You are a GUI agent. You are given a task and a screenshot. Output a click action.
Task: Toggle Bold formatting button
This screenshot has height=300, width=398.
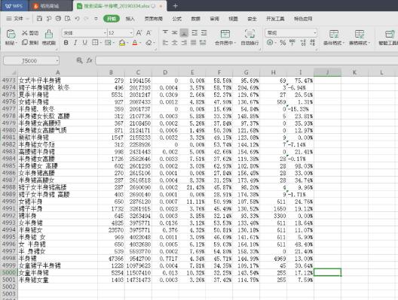(x=66, y=43)
